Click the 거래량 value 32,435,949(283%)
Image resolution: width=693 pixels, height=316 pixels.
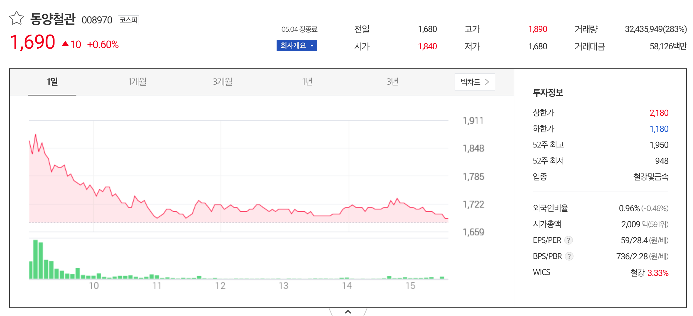pyautogui.click(x=656, y=29)
